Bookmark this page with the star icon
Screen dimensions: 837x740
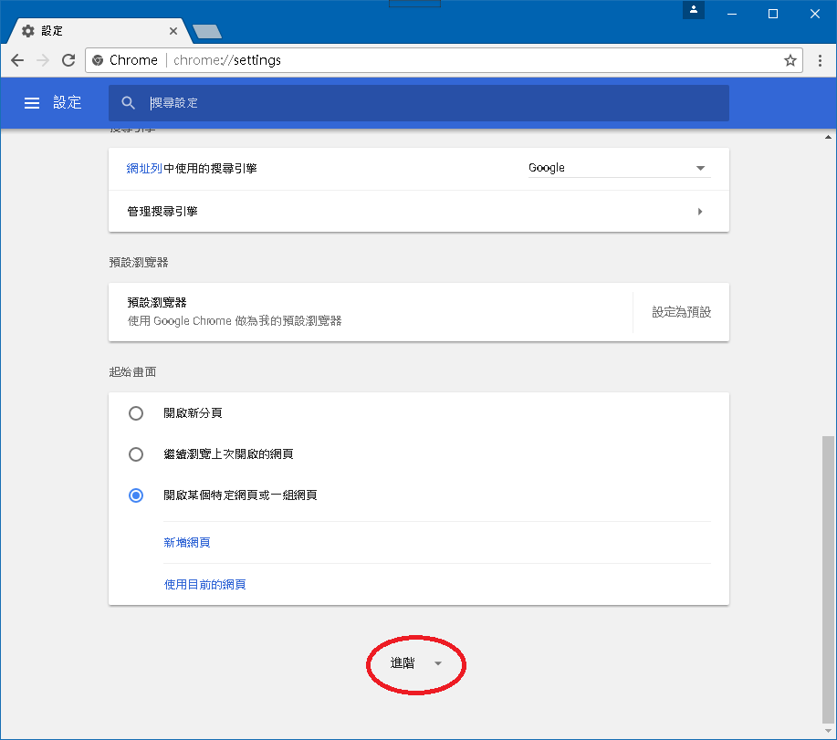[x=790, y=60]
